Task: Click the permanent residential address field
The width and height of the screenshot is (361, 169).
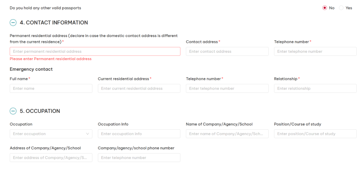Action: [95, 51]
